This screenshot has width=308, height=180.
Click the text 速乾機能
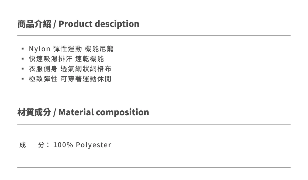90,59
